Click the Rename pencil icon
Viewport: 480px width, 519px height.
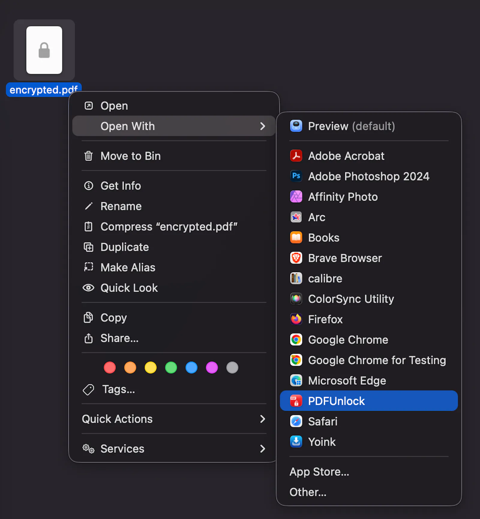[x=88, y=206]
